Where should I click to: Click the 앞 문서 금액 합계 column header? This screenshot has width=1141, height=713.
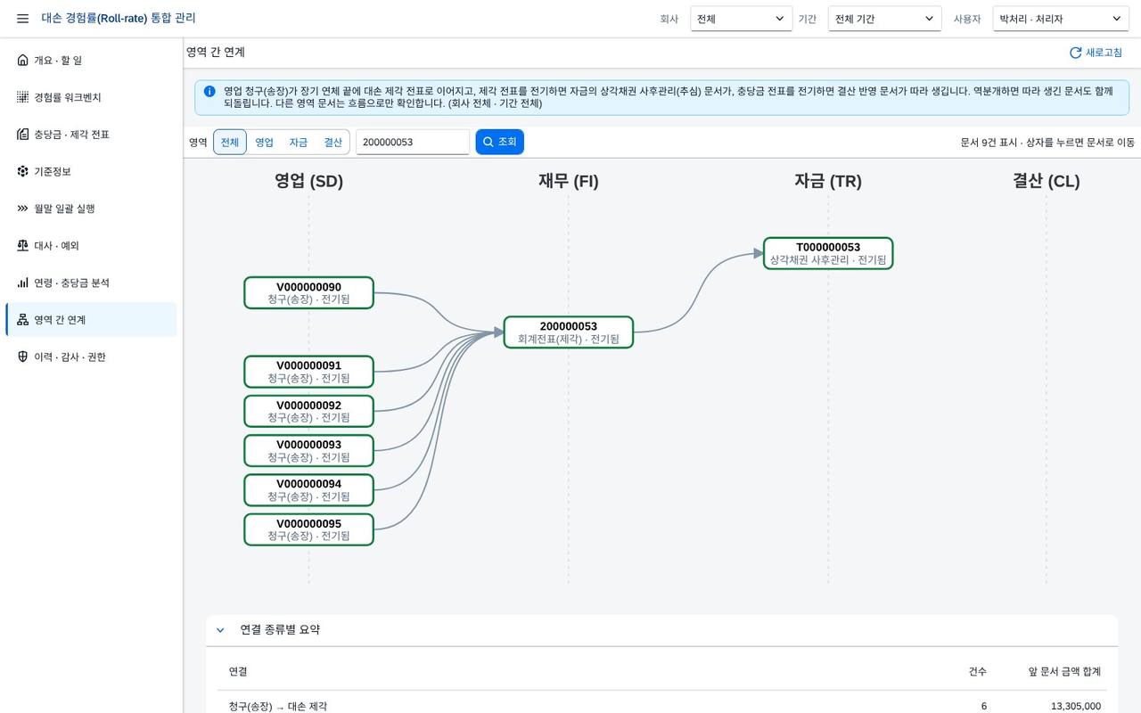pos(1064,671)
